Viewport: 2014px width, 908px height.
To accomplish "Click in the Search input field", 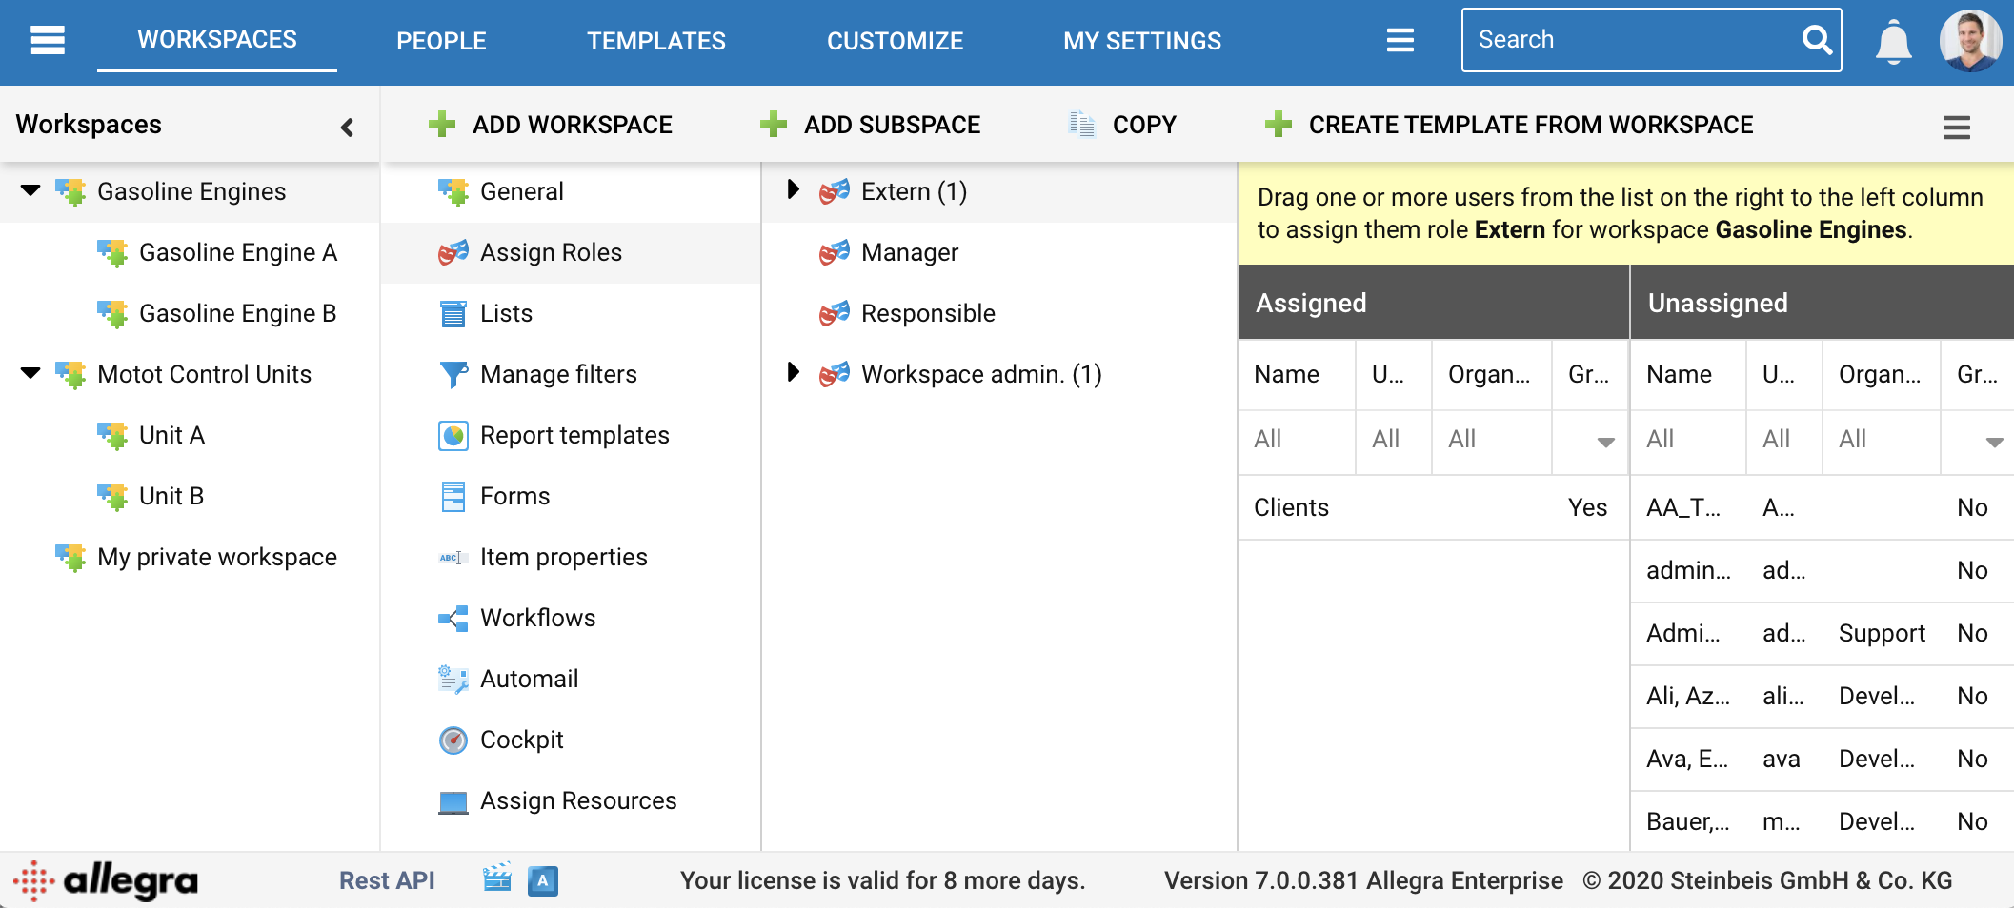I will coord(1629,40).
